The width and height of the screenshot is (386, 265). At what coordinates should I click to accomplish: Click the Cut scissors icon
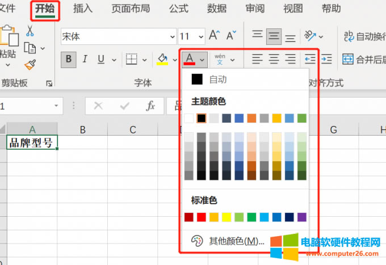[x=30, y=31]
